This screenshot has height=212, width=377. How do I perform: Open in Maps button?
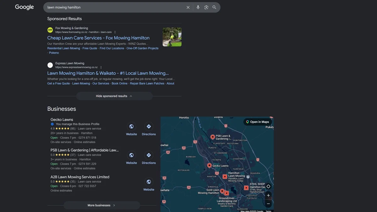coord(257,122)
